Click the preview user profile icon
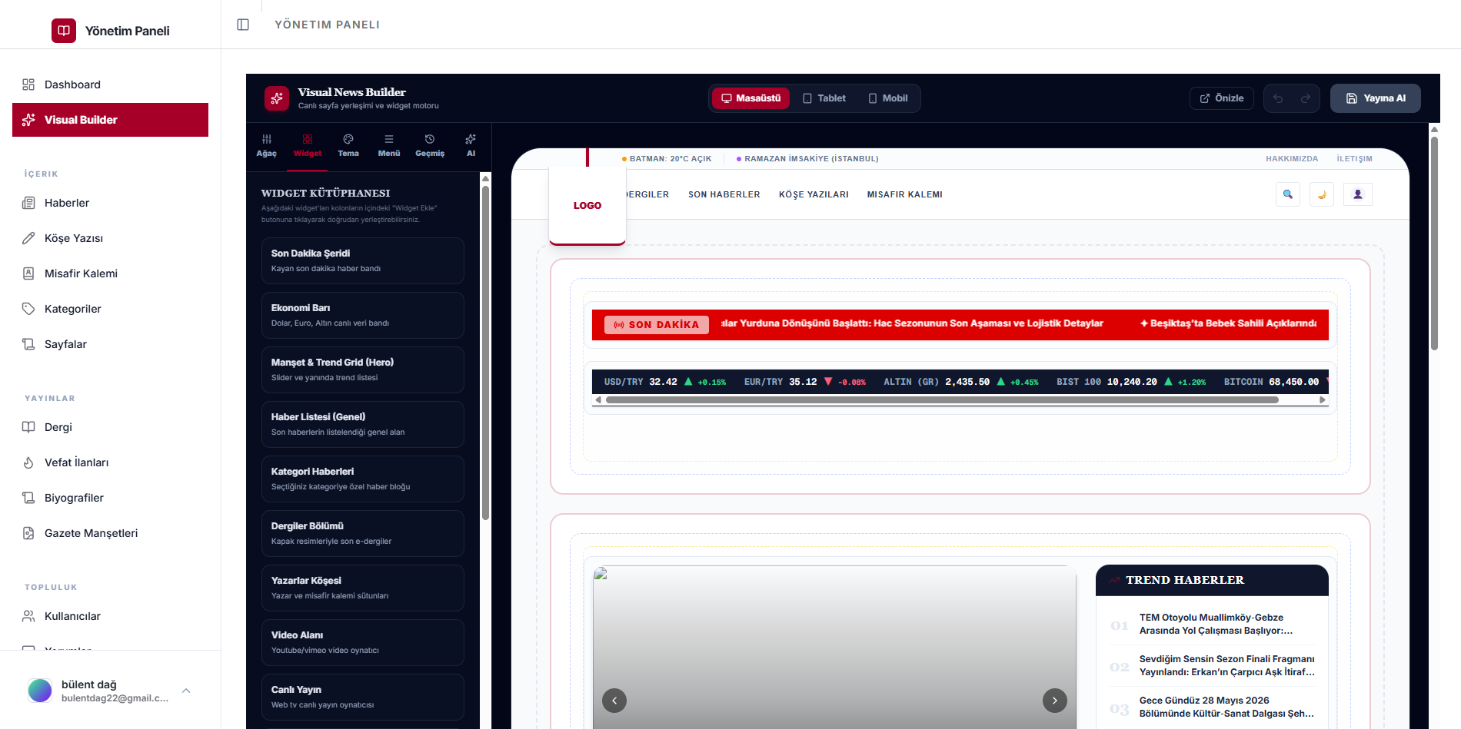This screenshot has width=1461, height=729. (x=1357, y=194)
